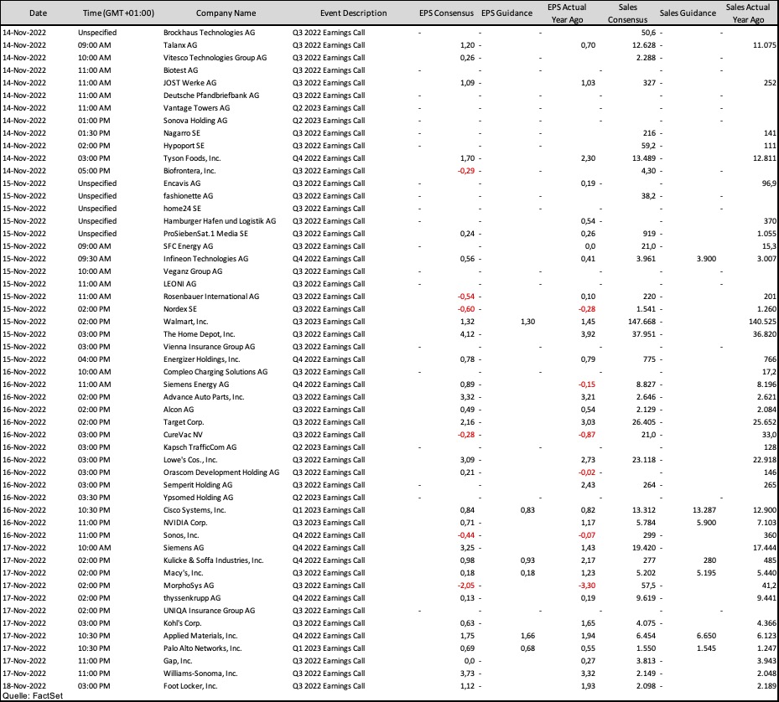Select the Advance Auto Parts, Inc. cell
Viewport: 779px width, 702px height.
pyautogui.click(x=204, y=397)
